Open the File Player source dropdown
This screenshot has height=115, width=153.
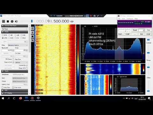(x=15, y=29)
